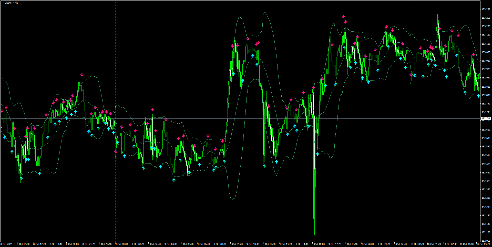This screenshot has width=492, height=247.
Task: Click the 152.330 price axis label
Action: (x=486, y=190)
